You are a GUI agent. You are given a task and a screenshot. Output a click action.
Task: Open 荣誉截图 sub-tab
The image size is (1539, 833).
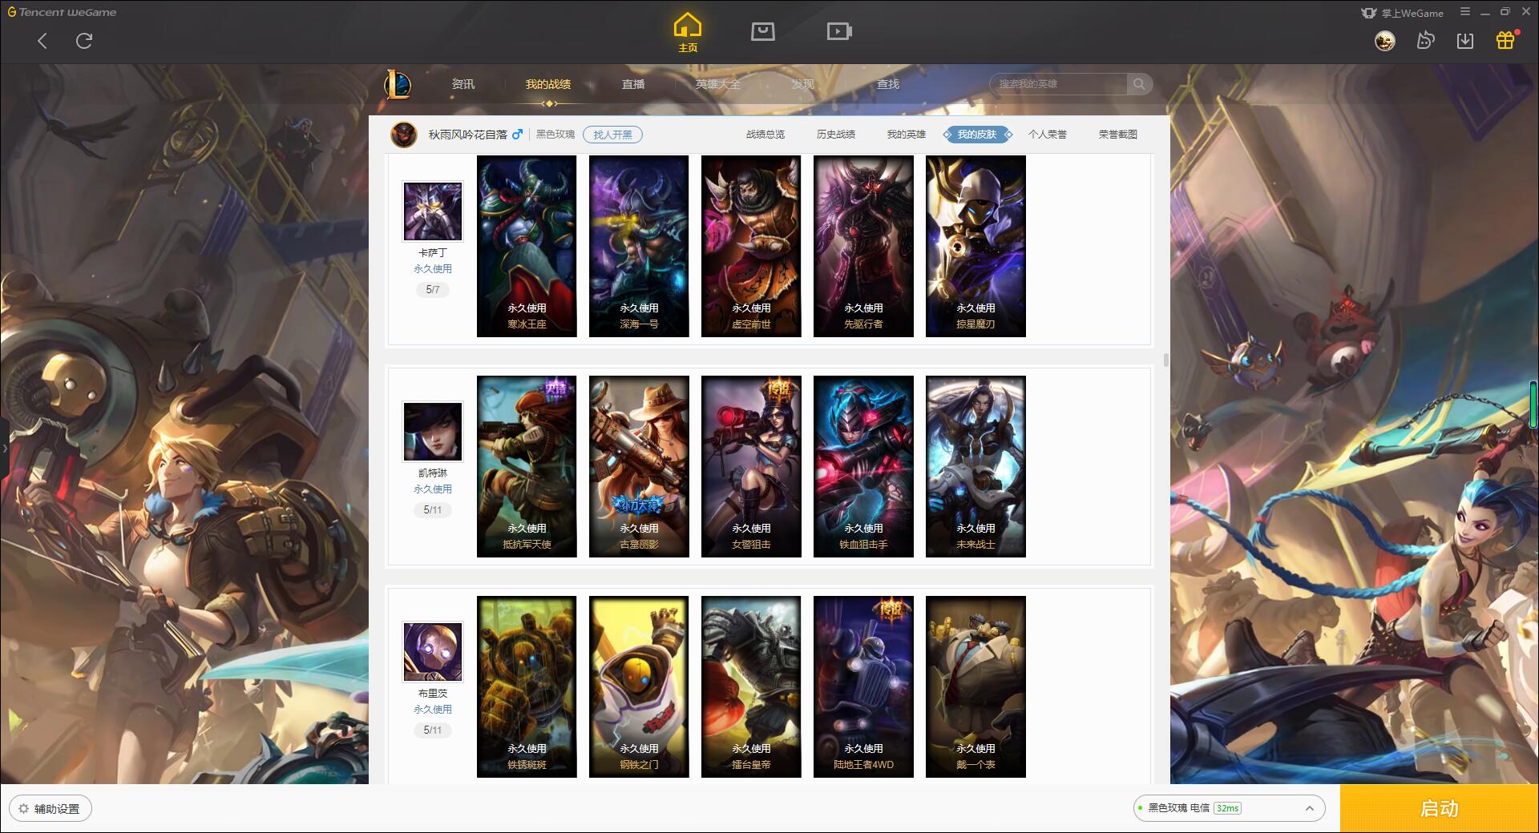click(x=1118, y=135)
